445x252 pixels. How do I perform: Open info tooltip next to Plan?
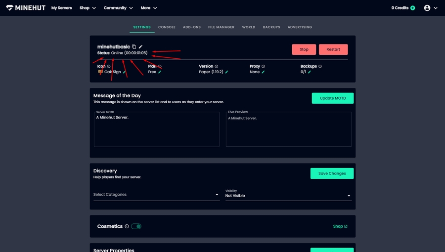point(160,66)
